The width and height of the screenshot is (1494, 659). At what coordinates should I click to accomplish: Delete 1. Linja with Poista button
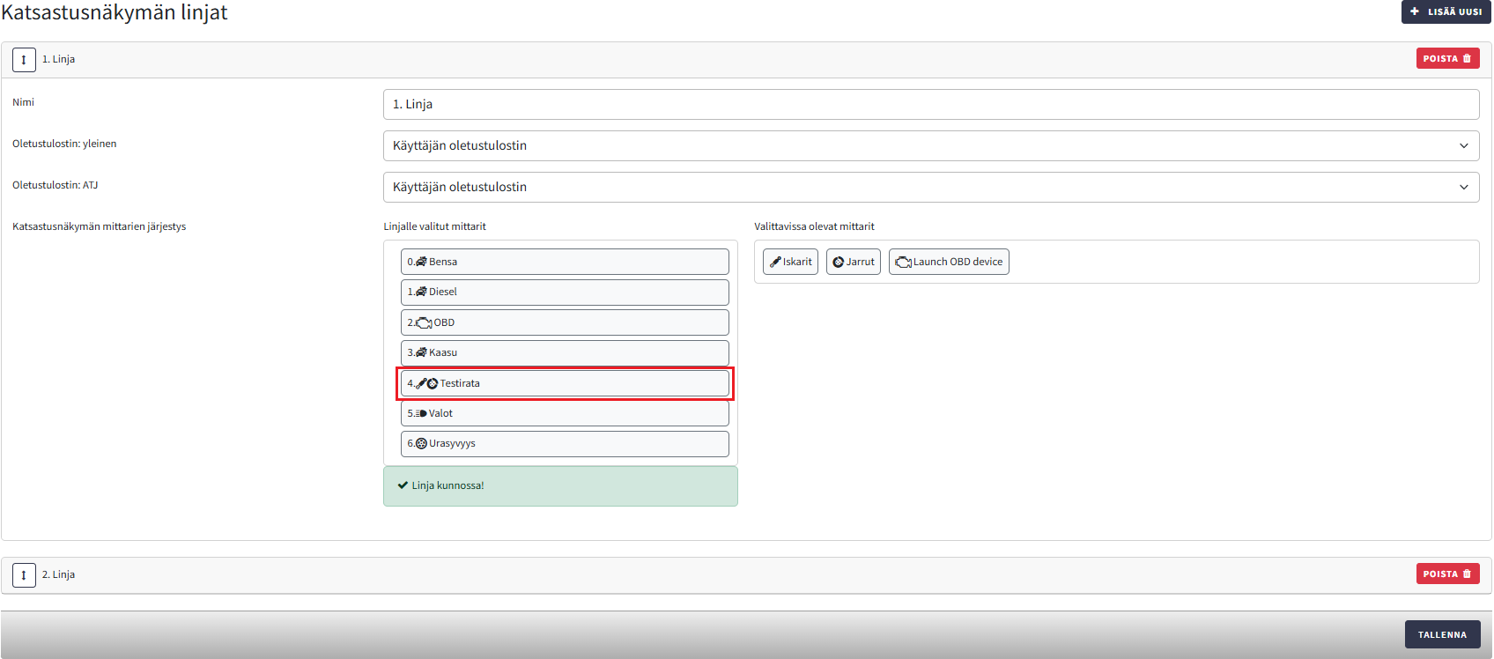[x=1447, y=58]
